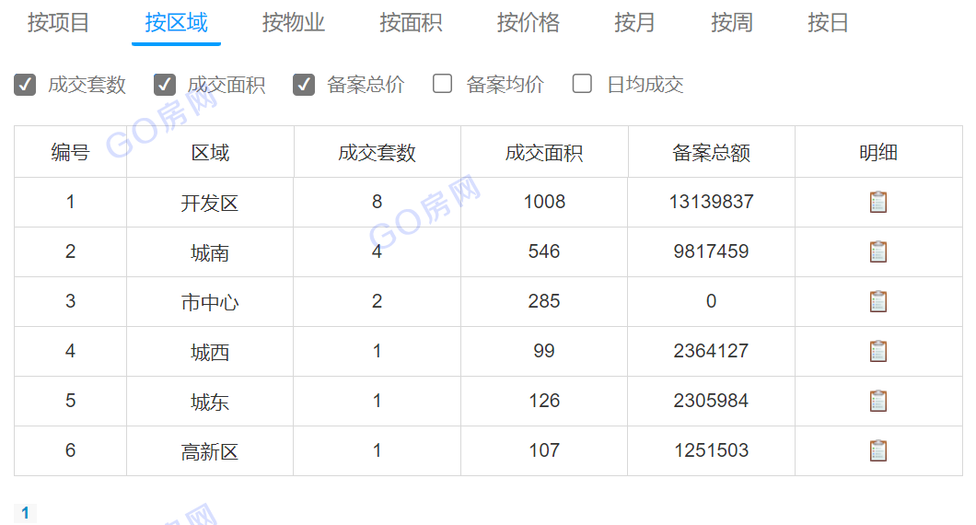Open details clipboard icon for 城西 row
Image resolution: width=976 pixels, height=525 pixels.
(878, 351)
